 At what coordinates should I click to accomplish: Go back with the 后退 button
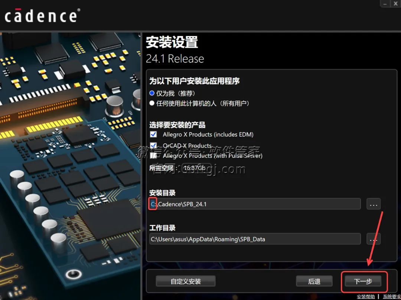click(314, 281)
